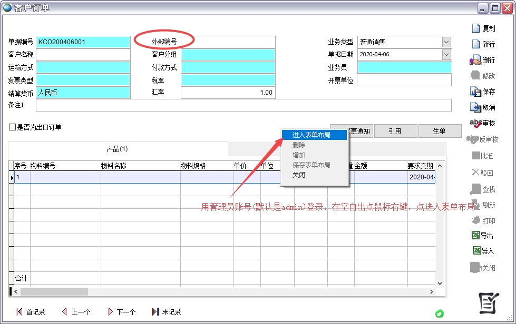Click the 外部编号 input field

[228, 42]
